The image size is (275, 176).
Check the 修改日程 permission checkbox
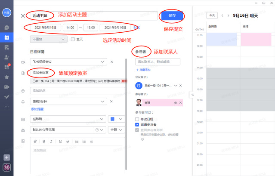tap(137, 118)
